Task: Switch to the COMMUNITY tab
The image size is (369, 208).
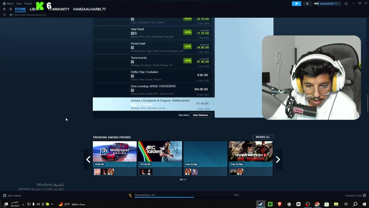Action: pos(59,9)
